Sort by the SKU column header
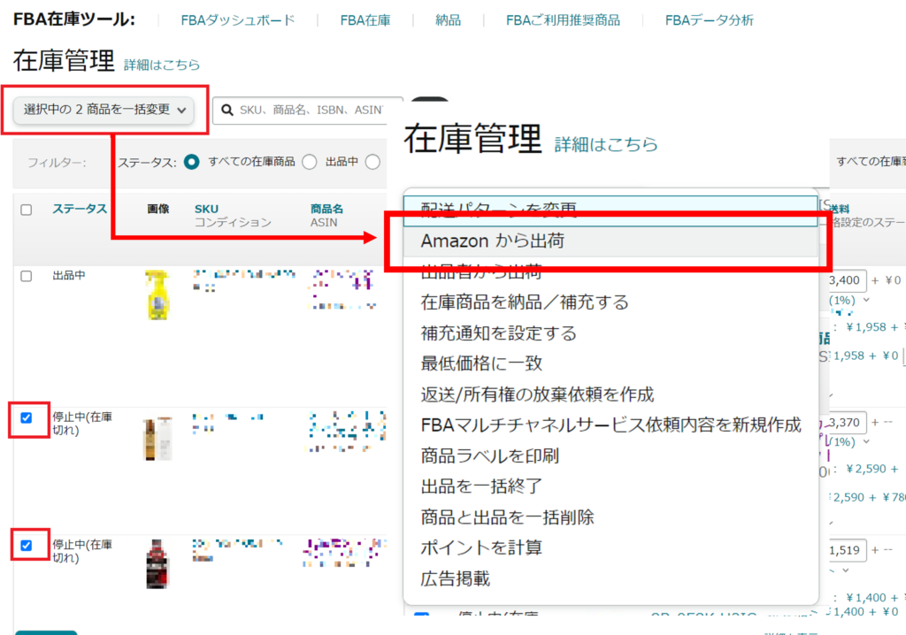The height and width of the screenshot is (635, 906). pyautogui.click(x=206, y=209)
